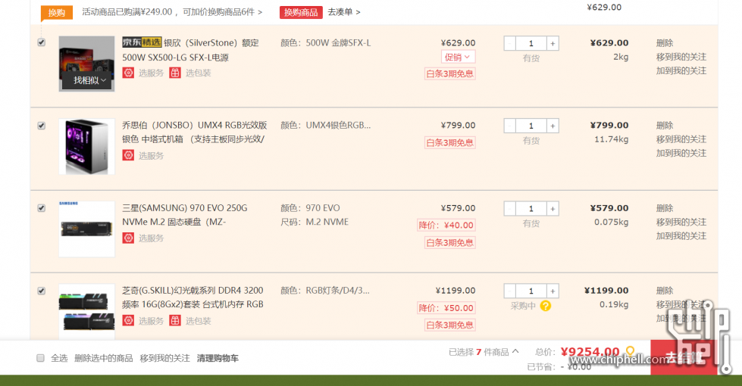The width and height of the screenshot is (742, 386).
Task: Decrease quantity of SilverStone power supply
Action: tap(509, 43)
